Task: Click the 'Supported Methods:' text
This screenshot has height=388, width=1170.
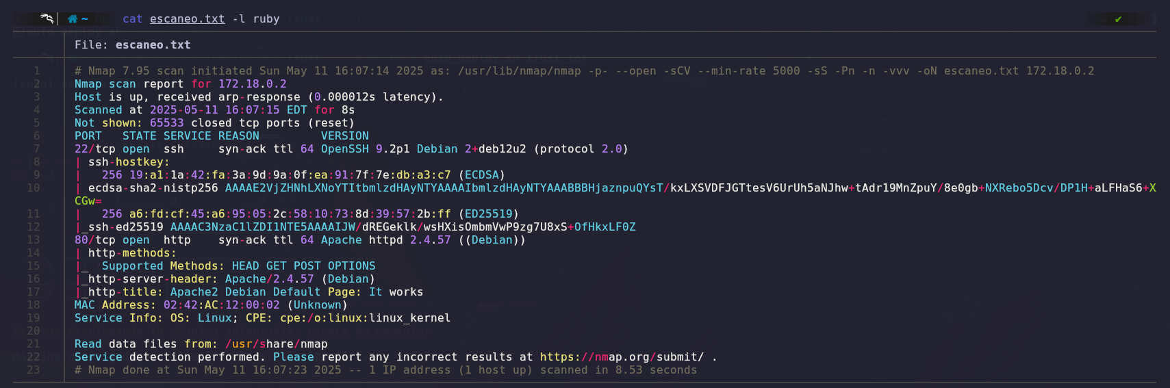Action: 164,266
